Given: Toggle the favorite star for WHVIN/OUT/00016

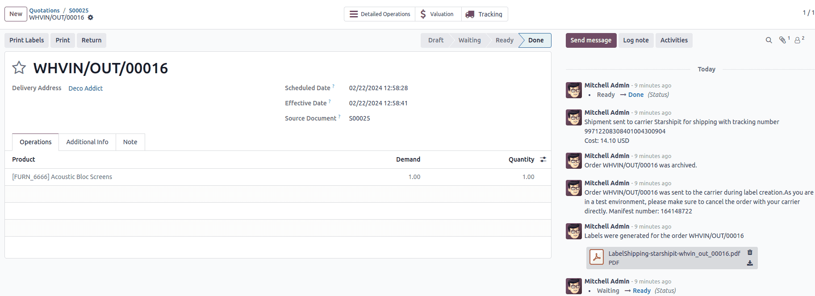Looking at the screenshot, I should (19, 68).
